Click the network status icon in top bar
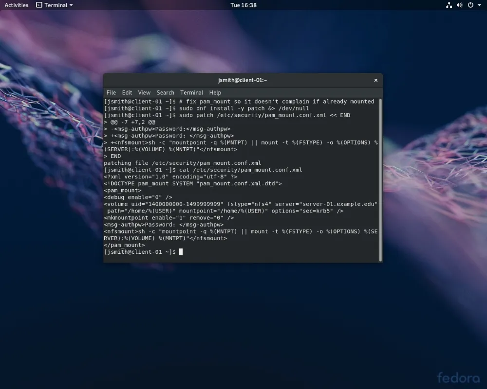The width and height of the screenshot is (487, 389). coord(449,5)
